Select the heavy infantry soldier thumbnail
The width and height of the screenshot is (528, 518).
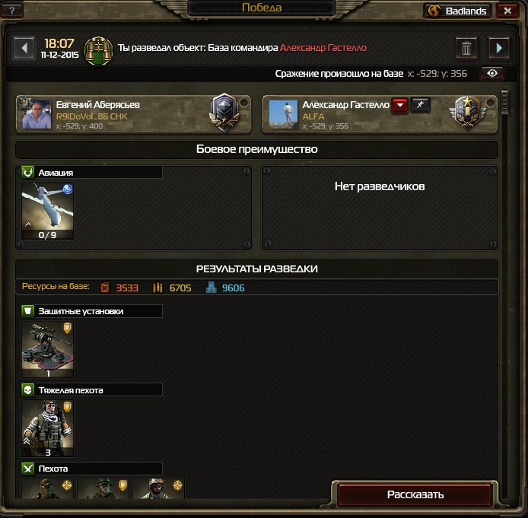click(x=47, y=428)
